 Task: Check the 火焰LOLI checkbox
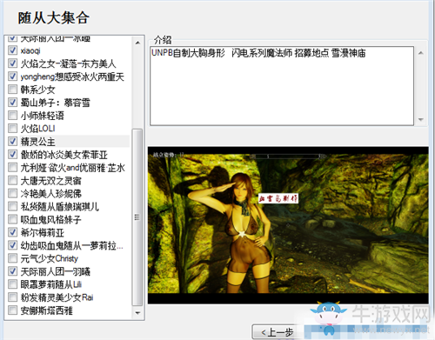[12, 128]
